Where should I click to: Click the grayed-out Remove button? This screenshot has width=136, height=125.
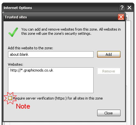tap(109, 71)
